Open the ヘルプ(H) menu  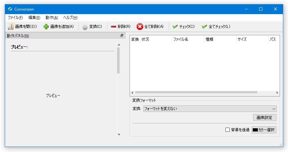click(70, 18)
